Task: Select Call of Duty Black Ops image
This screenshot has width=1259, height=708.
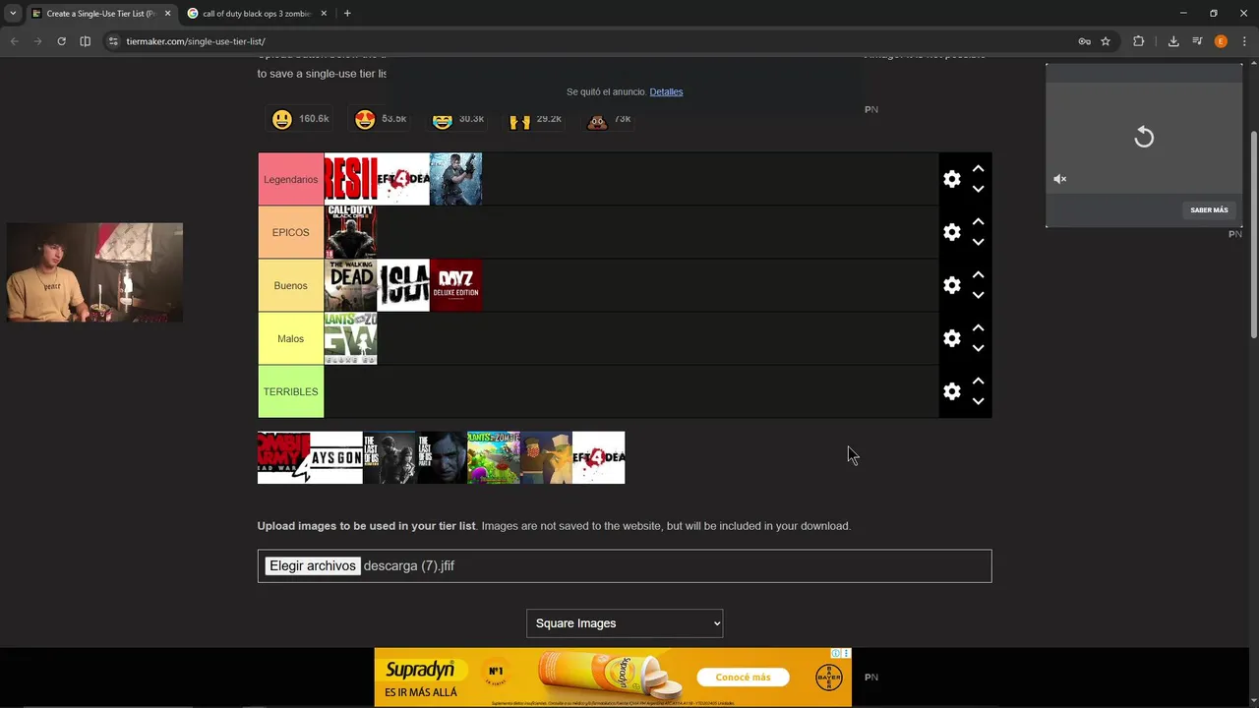Action: tap(350, 232)
